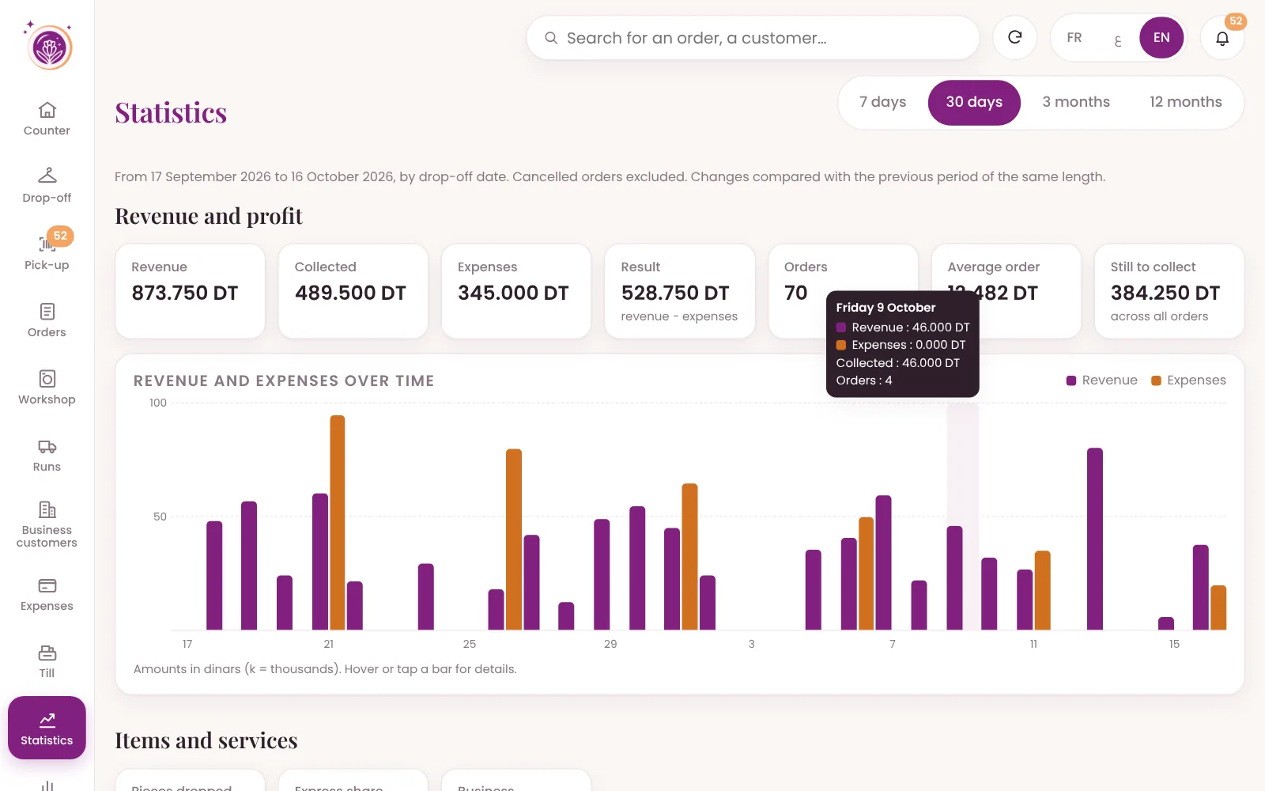This screenshot has height=791, width=1265.
Task: Select the 12 months period
Action: click(x=1185, y=102)
